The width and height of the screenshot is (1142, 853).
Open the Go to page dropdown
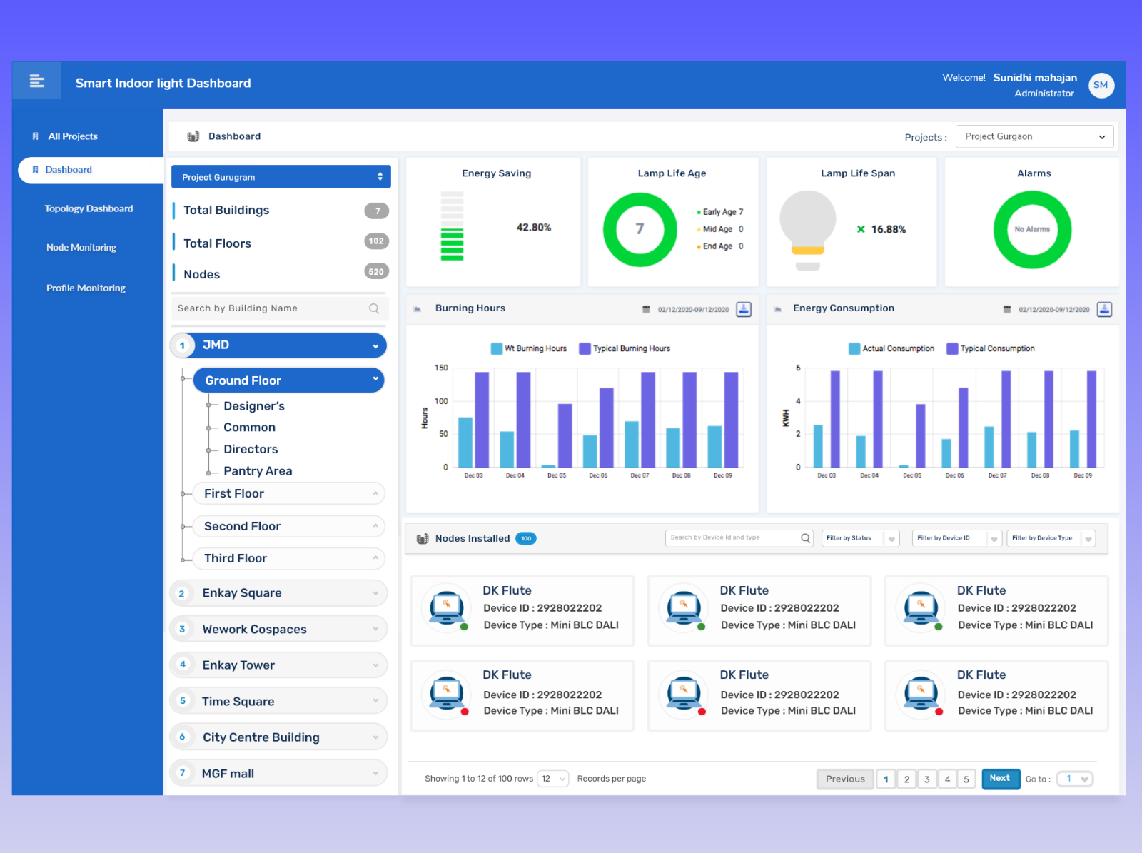[x=1075, y=779]
